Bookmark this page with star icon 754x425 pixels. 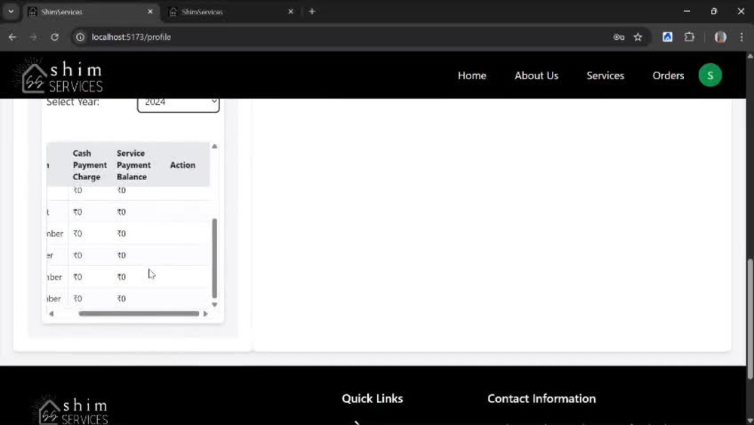point(638,37)
